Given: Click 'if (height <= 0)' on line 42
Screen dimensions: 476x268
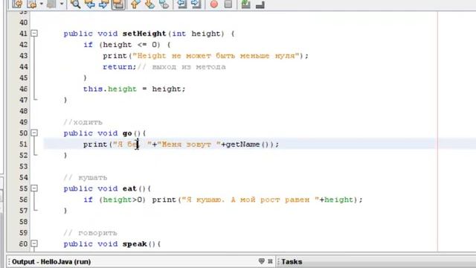Looking at the screenshot, I should [x=122, y=45].
